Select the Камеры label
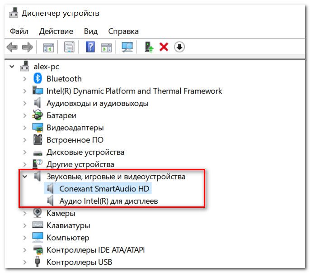Image resolution: width=310 pixels, height=273 pixels. 61,213
